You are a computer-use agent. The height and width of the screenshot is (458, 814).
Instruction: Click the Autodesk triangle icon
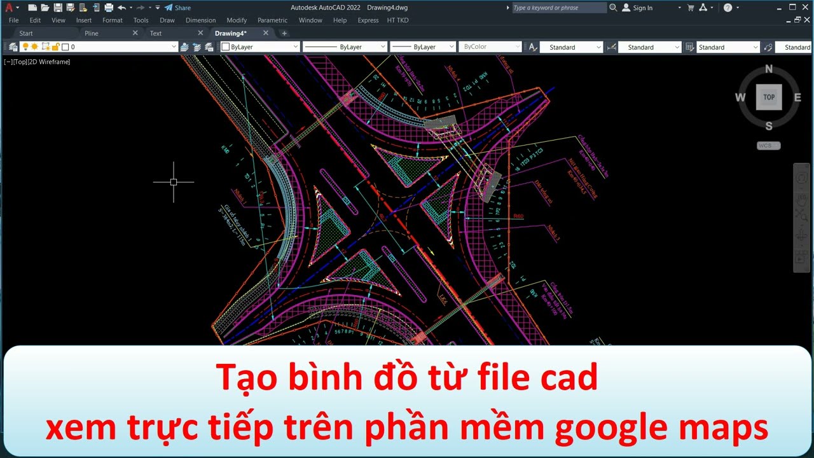click(703, 8)
